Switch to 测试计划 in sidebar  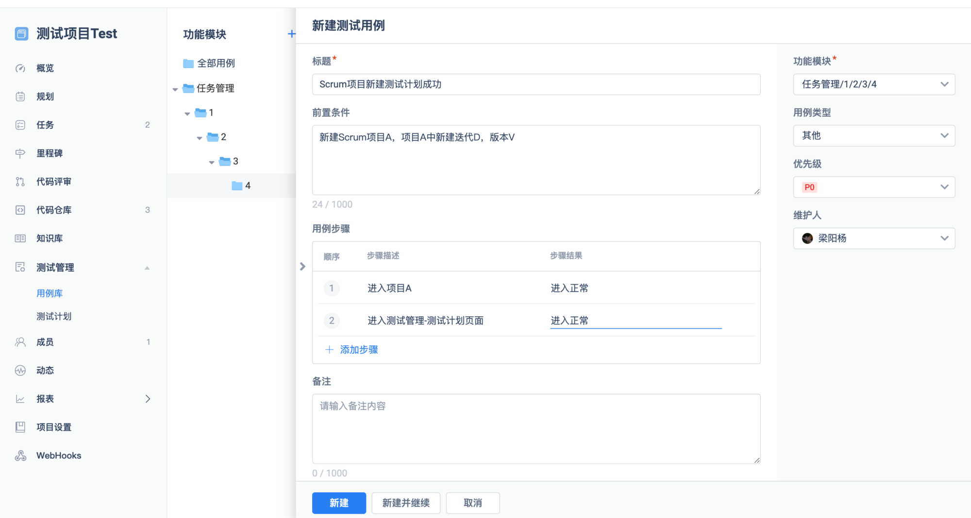[x=54, y=316]
